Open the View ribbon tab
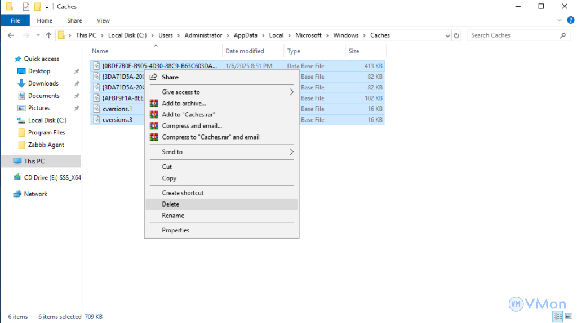 click(x=103, y=21)
